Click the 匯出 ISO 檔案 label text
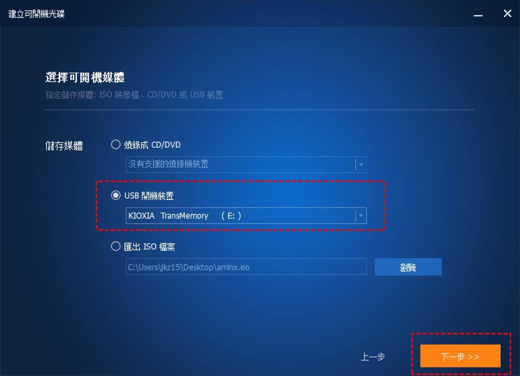The height and width of the screenshot is (376, 520). (150, 247)
